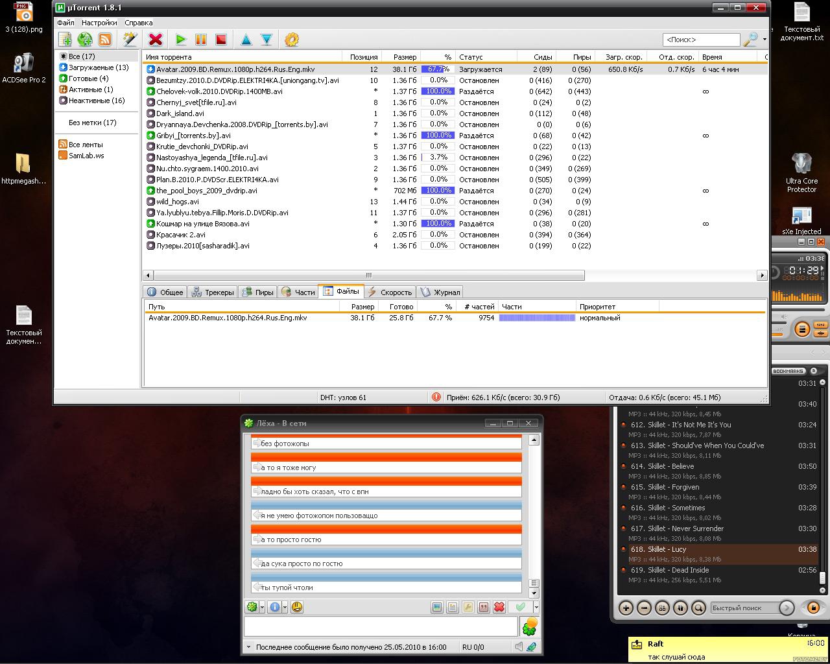Click the send message flower button

point(530,626)
